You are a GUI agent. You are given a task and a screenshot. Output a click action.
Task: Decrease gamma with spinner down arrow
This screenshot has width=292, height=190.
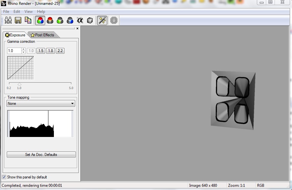click(23, 52)
